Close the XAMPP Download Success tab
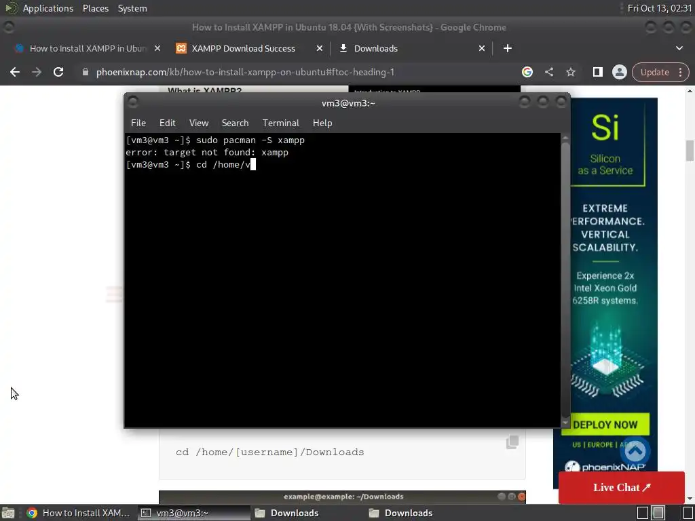 320,48
